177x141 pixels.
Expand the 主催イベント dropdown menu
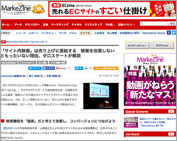(126, 25)
